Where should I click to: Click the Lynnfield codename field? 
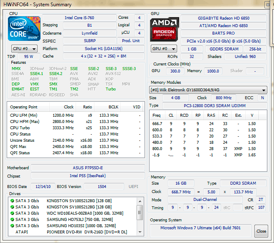90,33
